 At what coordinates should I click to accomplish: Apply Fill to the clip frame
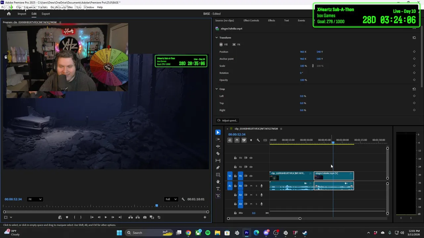(224, 45)
